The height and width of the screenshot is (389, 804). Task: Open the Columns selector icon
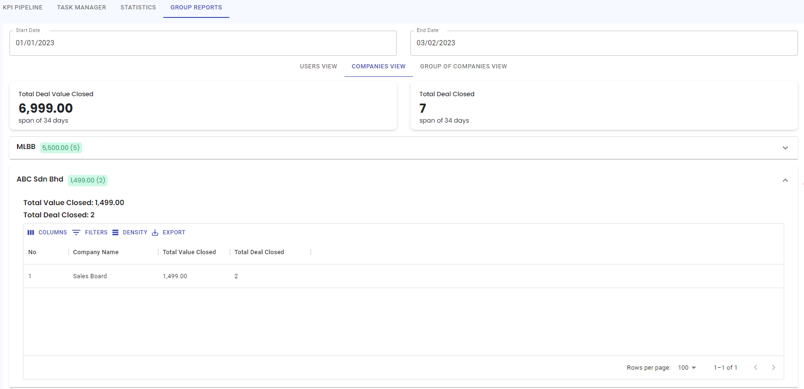[31, 232]
